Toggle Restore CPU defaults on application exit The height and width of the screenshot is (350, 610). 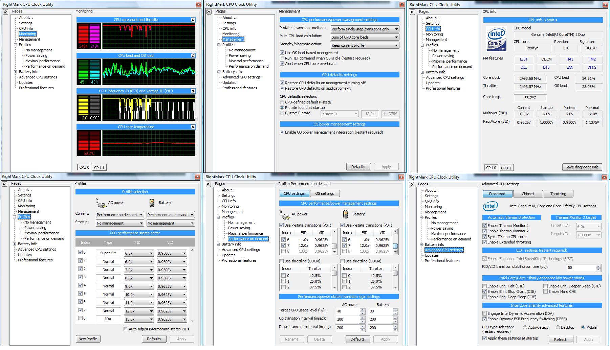point(282,88)
